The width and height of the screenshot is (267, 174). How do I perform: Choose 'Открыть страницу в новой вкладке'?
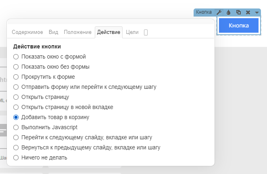click(x=16, y=107)
